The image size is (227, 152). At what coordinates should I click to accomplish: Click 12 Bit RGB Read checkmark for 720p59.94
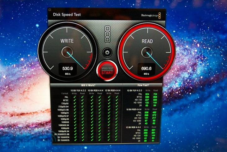click(x=117, y=106)
